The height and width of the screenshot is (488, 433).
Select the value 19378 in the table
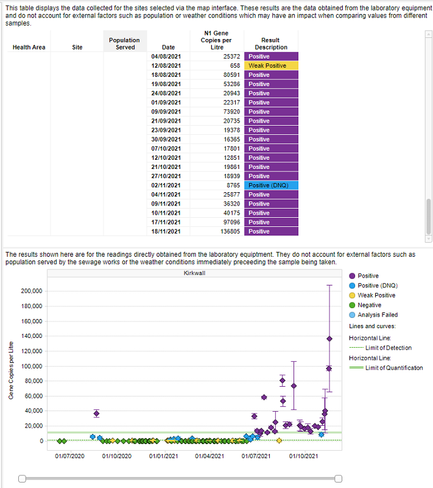(231, 130)
